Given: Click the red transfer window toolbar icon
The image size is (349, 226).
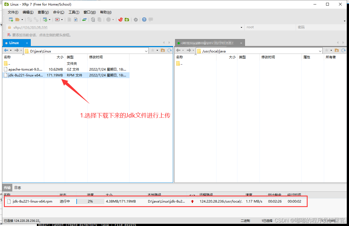Looking at the screenshot, I should coord(57,20).
